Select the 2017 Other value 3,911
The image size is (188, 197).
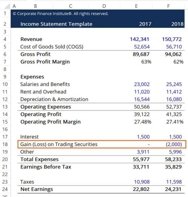coord(143,152)
